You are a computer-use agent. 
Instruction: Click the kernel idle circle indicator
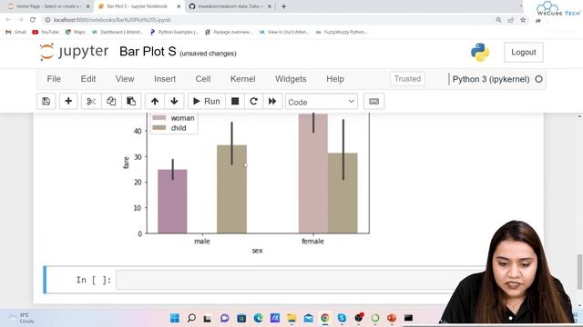coord(538,79)
